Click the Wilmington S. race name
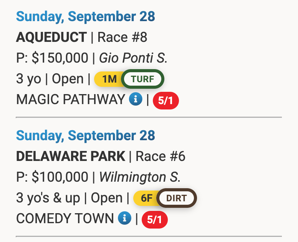 [x=140, y=177]
